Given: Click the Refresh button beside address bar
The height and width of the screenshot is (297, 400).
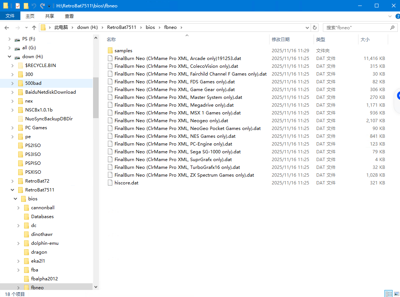Looking at the screenshot, I should [x=315, y=27].
